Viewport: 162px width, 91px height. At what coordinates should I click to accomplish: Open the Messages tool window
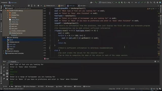pyautogui.click(x=50, y=86)
